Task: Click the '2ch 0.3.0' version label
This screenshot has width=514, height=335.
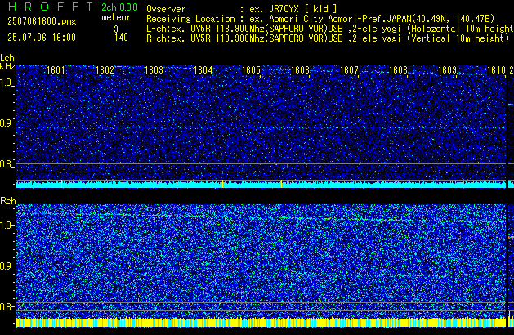Action: [x=119, y=7]
